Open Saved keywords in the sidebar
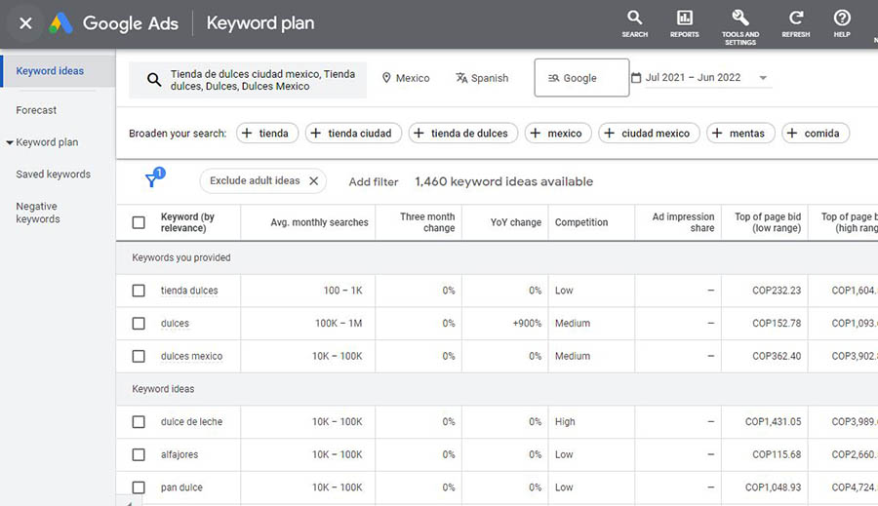 pos(53,175)
